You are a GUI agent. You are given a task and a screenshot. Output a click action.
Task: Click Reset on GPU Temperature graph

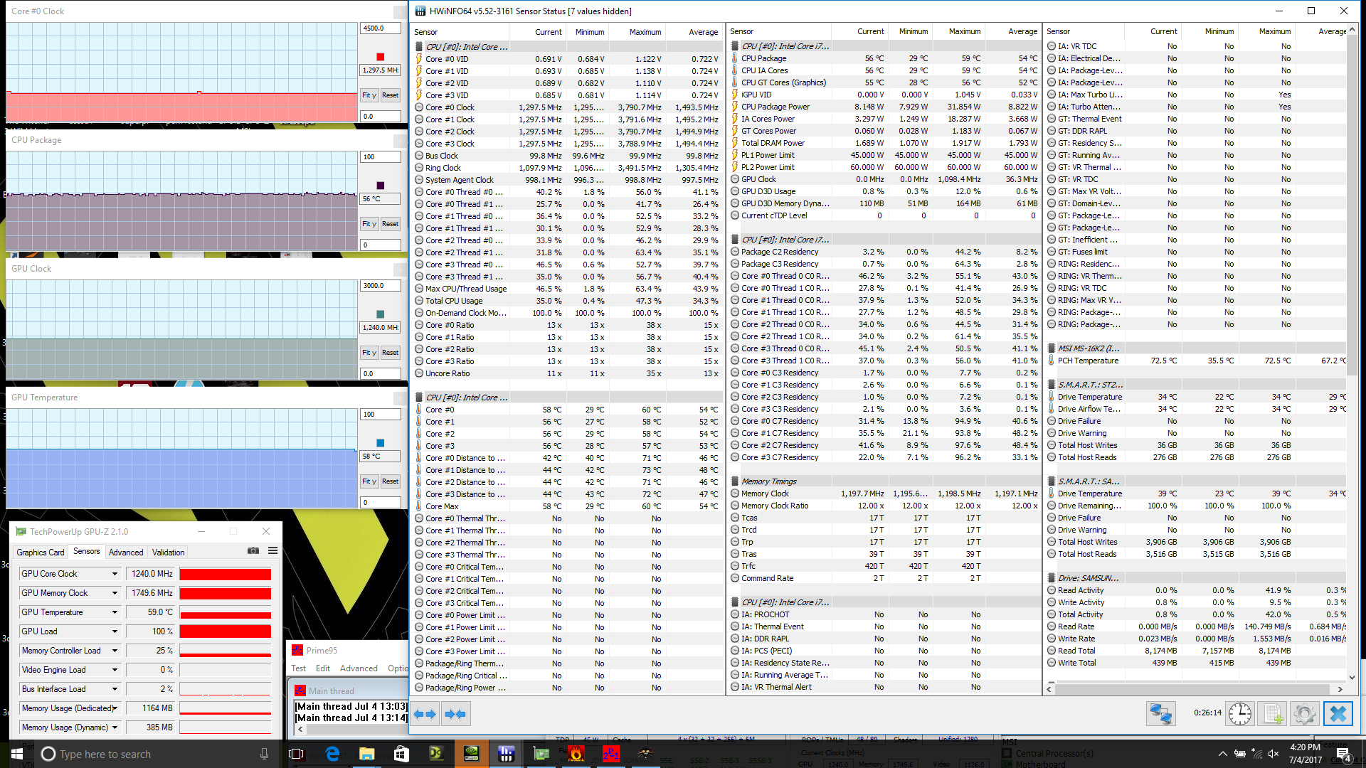pos(390,481)
